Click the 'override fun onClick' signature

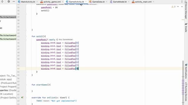(51, 98)
